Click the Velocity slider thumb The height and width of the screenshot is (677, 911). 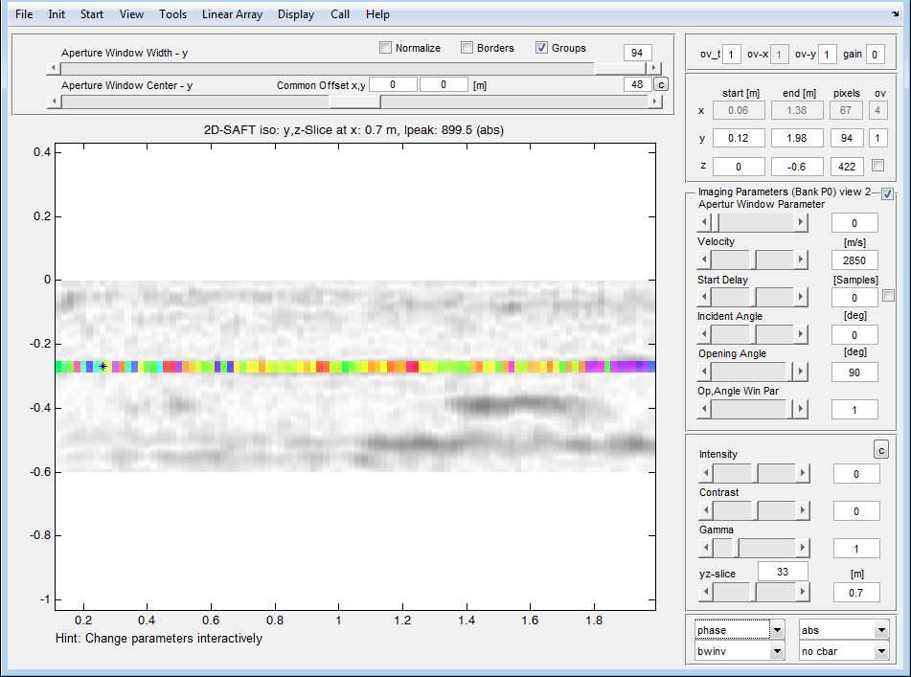[755, 259]
